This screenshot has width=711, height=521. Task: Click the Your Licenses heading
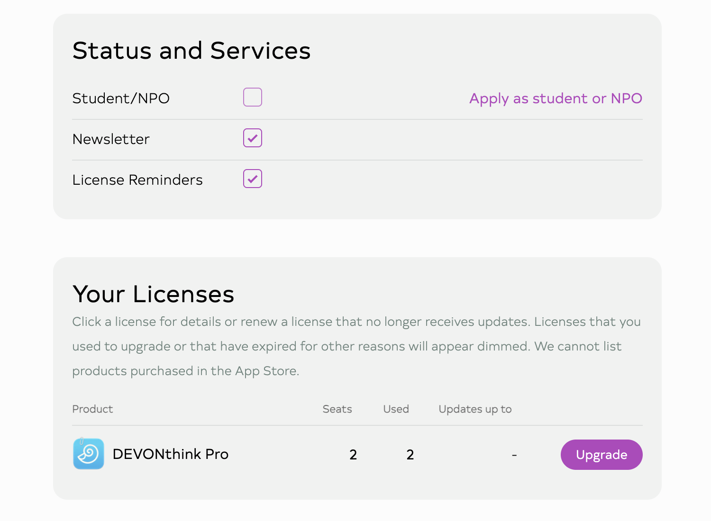click(153, 294)
